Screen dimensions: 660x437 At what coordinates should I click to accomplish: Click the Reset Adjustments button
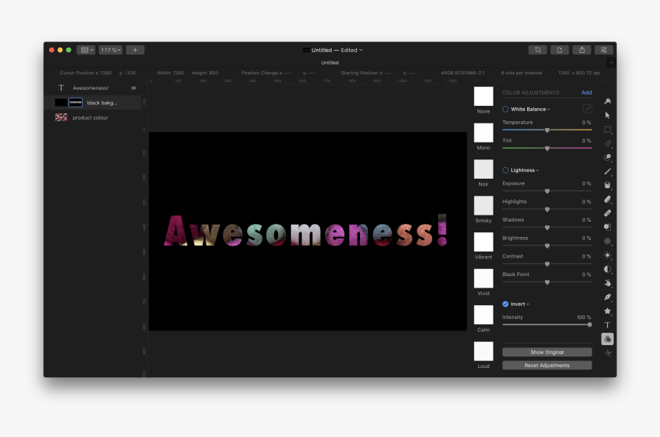(546, 365)
